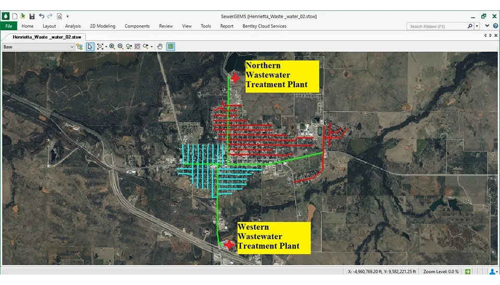Activate the Select pointer tool
This screenshot has height=285, width=500.
(90, 46)
